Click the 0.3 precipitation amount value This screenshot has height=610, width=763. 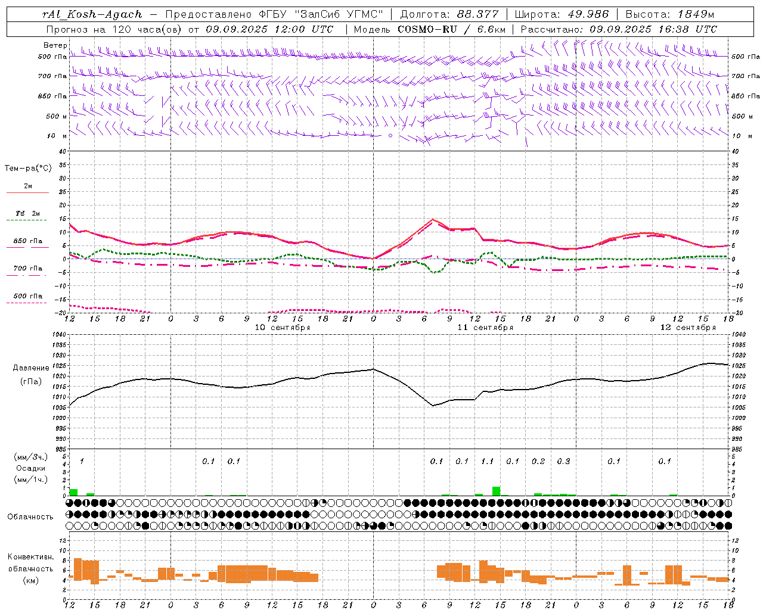(x=563, y=461)
